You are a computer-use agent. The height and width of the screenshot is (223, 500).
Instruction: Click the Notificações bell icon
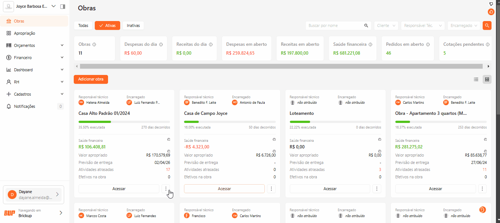[9, 106]
